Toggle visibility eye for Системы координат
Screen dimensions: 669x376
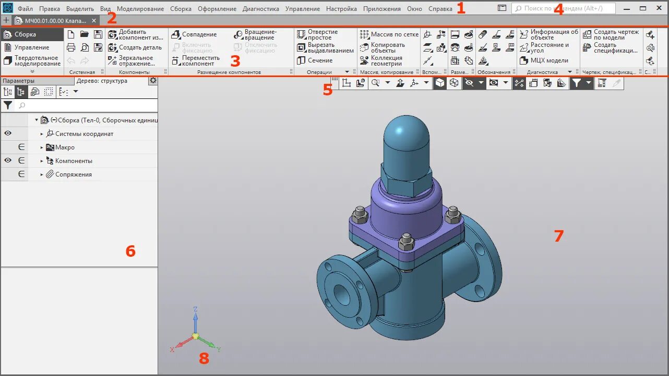(8, 134)
